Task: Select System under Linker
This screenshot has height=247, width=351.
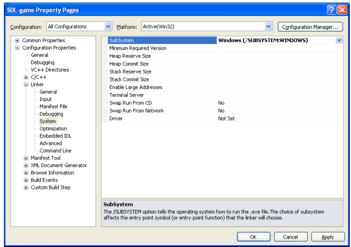Action: pyautogui.click(x=48, y=121)
